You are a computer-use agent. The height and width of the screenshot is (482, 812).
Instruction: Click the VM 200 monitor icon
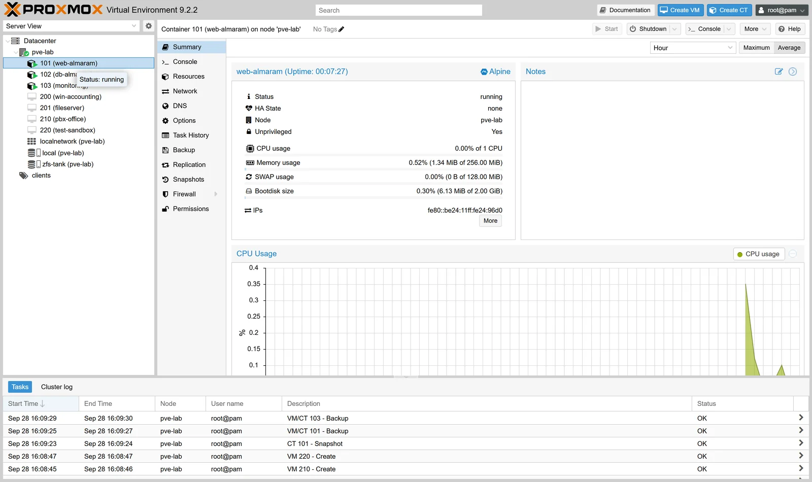[32, 97]
